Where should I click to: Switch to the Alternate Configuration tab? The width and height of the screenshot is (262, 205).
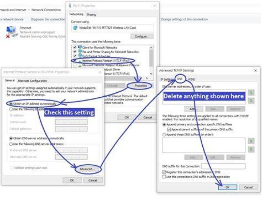[x=32, y=81]
